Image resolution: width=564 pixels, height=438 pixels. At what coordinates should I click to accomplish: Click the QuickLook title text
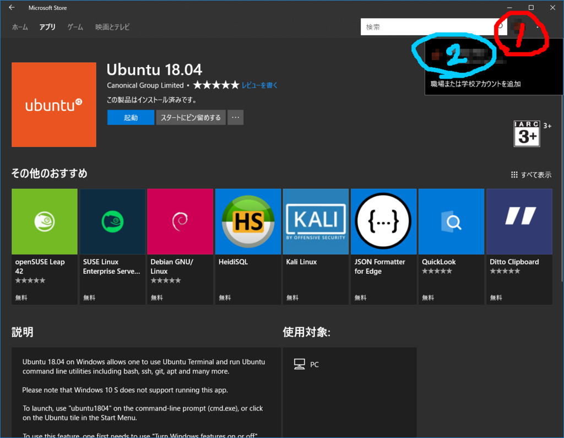coord(439,262)
